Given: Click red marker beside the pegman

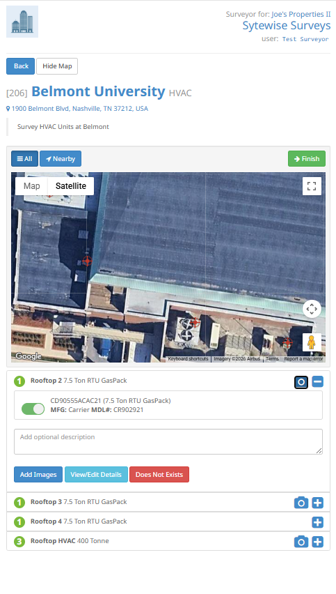Looking at the screenshot, I should click(x=287, y=342).
